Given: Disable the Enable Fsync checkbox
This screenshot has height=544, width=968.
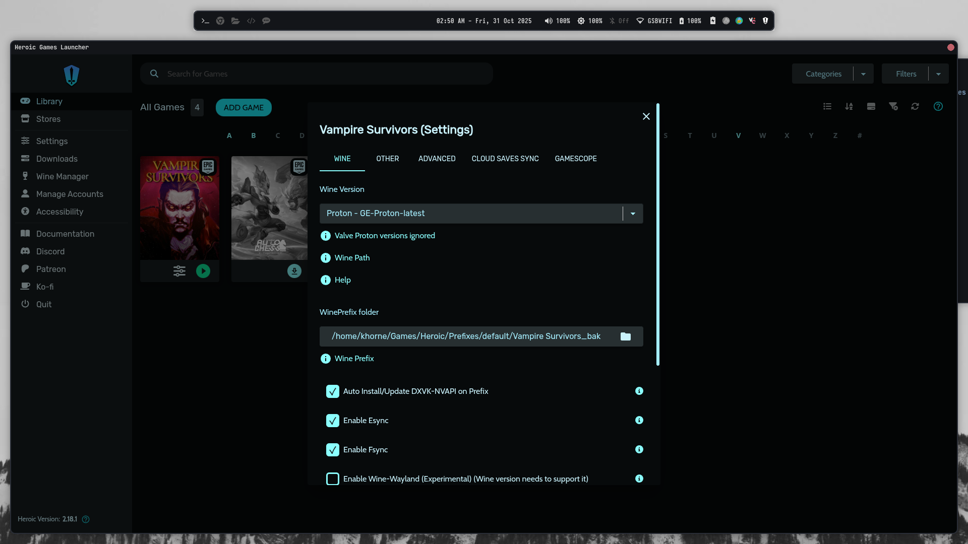Looking at the screenshot, I should pos(333,450).
